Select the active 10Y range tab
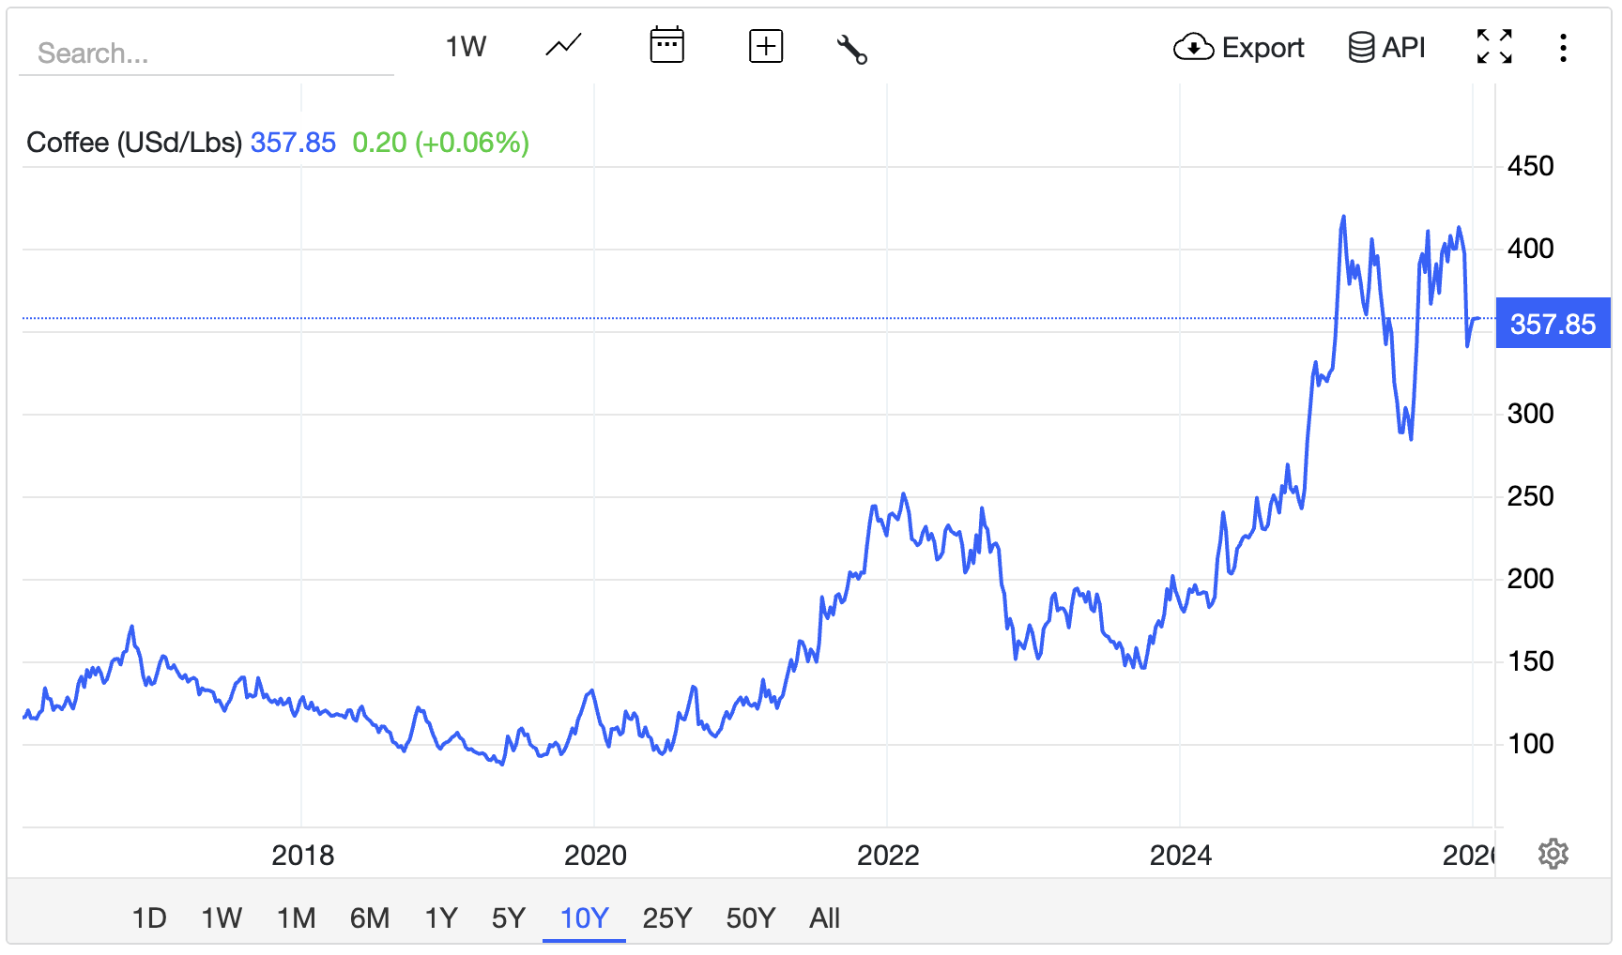 pos(584,917)
